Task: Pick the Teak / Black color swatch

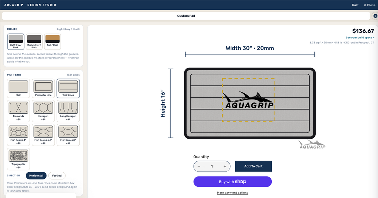Action: click(52, 42)
